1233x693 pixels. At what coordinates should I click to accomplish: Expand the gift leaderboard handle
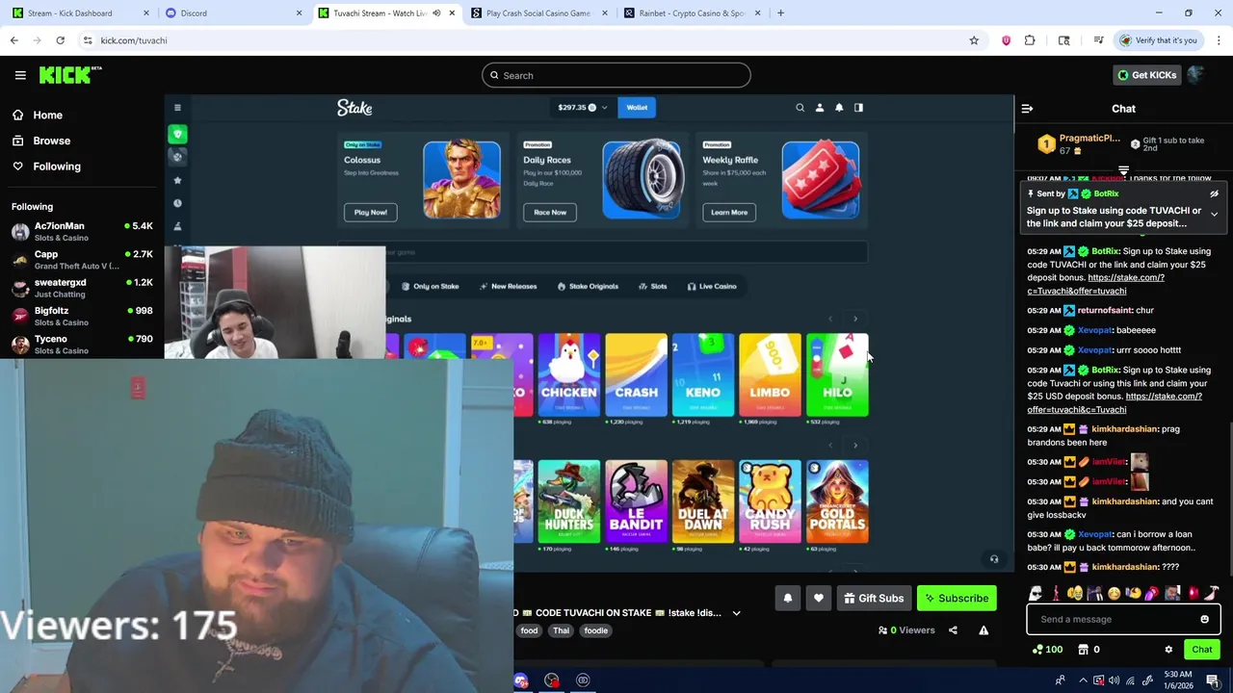[1123, 170]
